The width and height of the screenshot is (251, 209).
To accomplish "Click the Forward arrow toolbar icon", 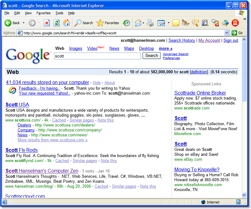I will [x=32, y=23].
